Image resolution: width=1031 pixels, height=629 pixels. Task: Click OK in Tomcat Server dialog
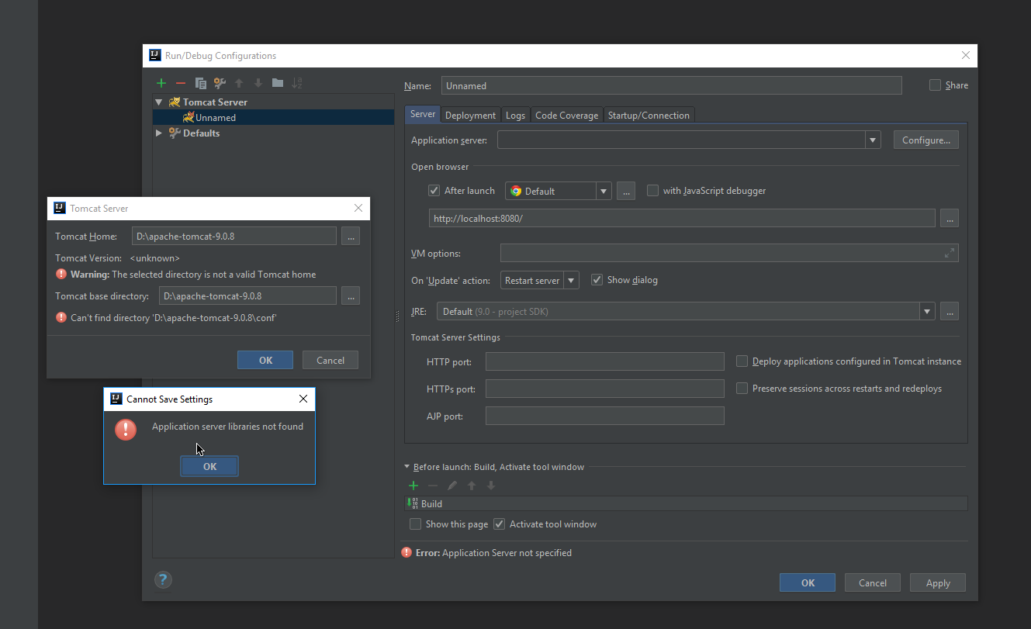pyautogui.click(x=265, y=360)
